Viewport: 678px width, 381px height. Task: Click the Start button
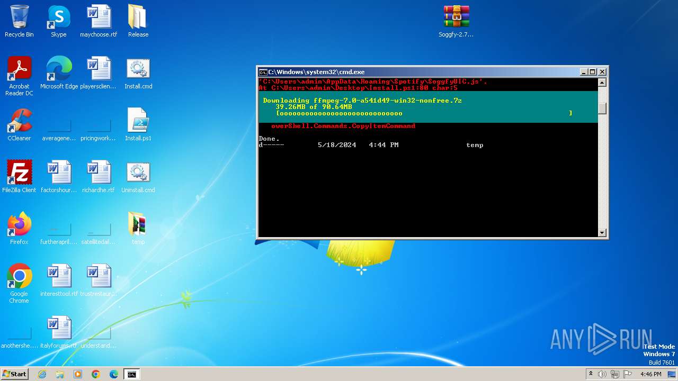pyautogui.click(x=14, y=374)
